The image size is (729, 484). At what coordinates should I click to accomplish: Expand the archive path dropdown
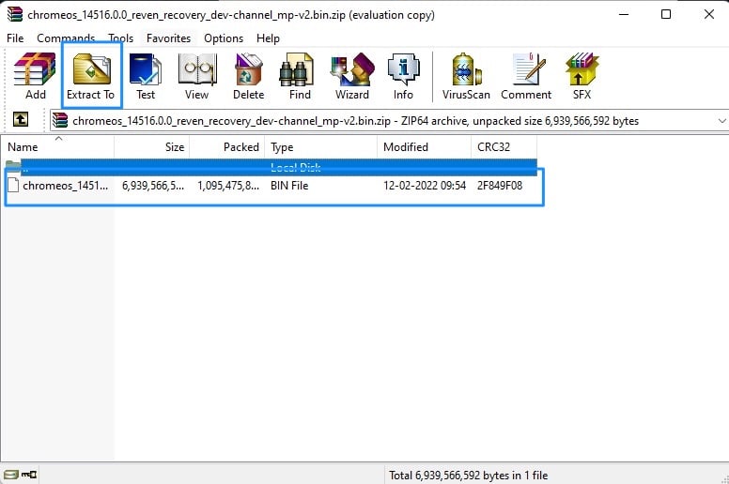coord(721,121)
